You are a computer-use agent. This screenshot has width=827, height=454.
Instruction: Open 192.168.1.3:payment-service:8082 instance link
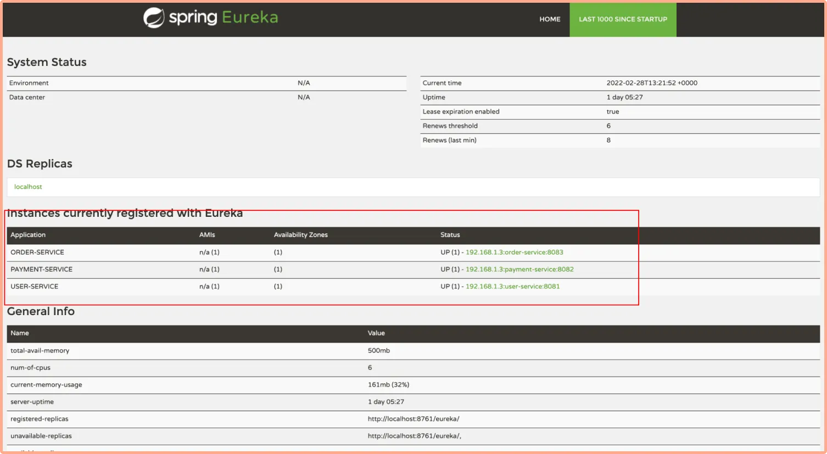tap(519, 269)
